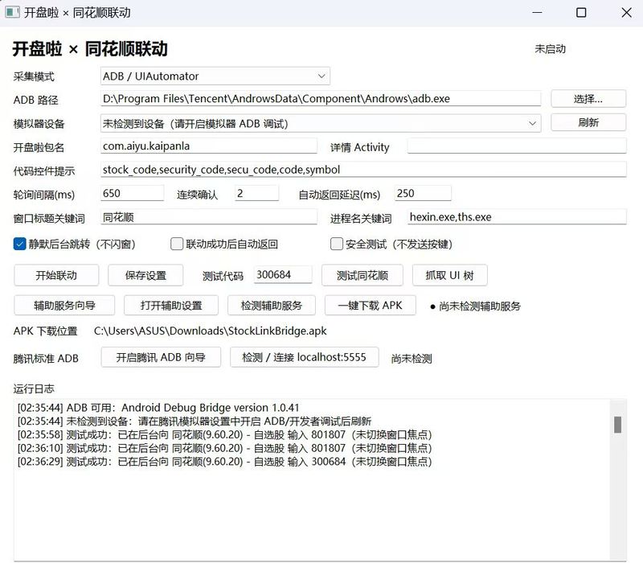The height and width of the screenshot is (563, 643).
Task: Minimize the 开盘啦 × 同花顺联动 window
Action: pyautogui.click(x=537, y=12)
